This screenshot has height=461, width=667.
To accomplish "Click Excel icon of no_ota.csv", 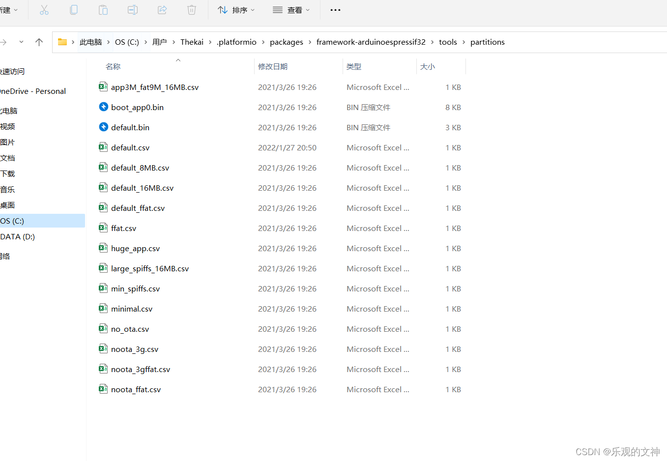I will coord(103,329).
